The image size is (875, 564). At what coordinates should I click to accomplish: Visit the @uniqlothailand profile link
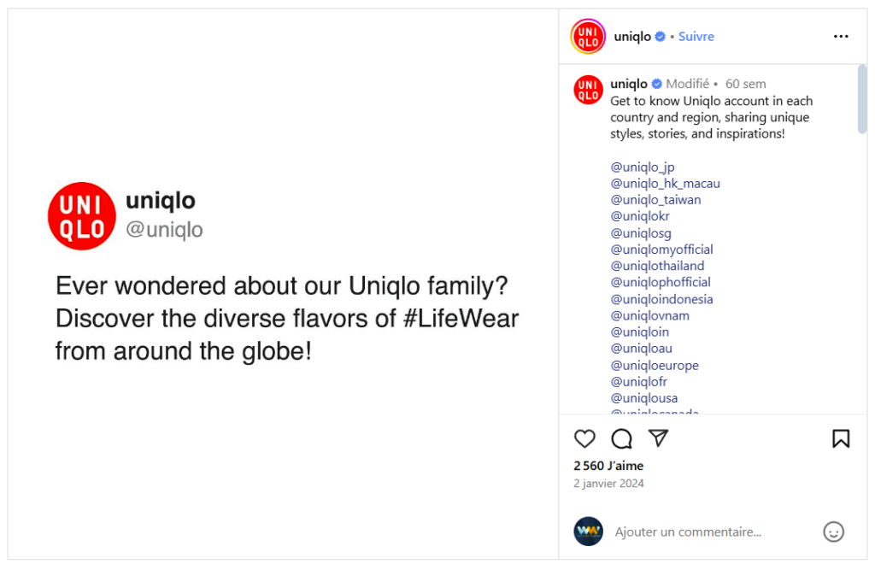click(x=657, y=266)
